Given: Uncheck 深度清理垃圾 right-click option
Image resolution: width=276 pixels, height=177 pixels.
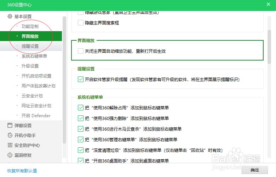Looking at the screenshot, I should pyautogui.click(x=81, y=150).
